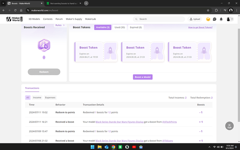Open Outlook from the taskbar
The height and width of the screenshot is (150, 240).
(x=106, y=147)
